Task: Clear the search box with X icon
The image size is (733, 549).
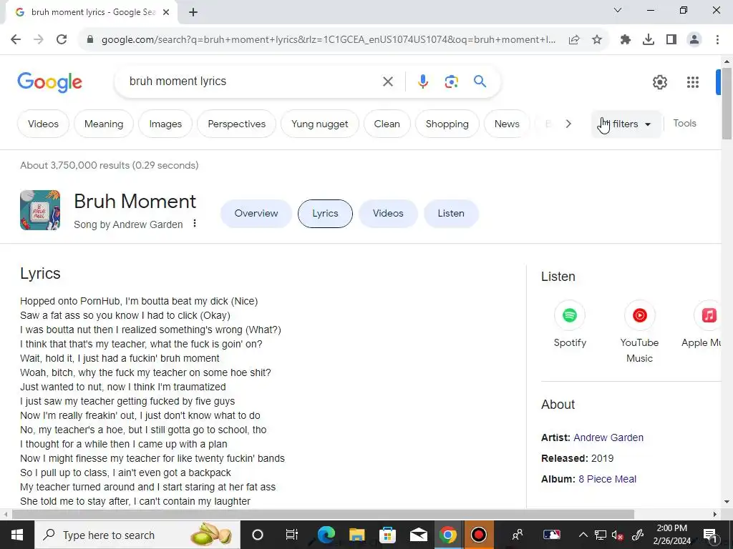Action: [387, 81]
